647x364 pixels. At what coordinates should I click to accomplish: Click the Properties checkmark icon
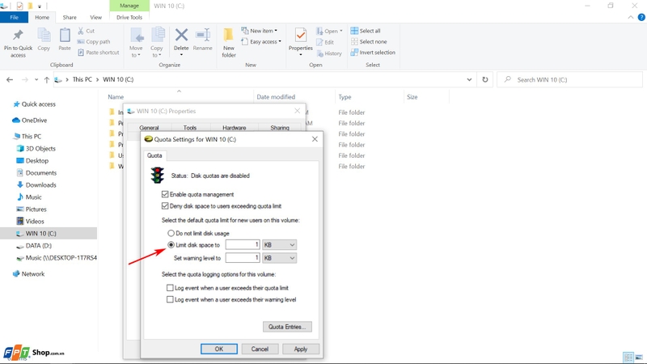coord(301,36)
